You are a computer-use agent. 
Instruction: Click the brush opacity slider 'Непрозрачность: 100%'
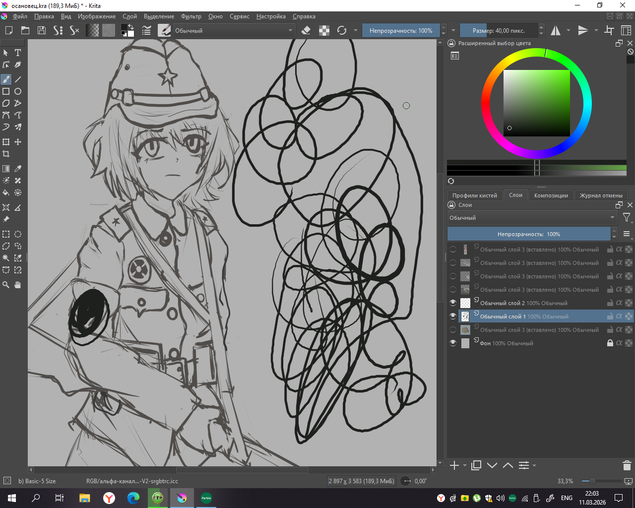click(x=400, y=31)
